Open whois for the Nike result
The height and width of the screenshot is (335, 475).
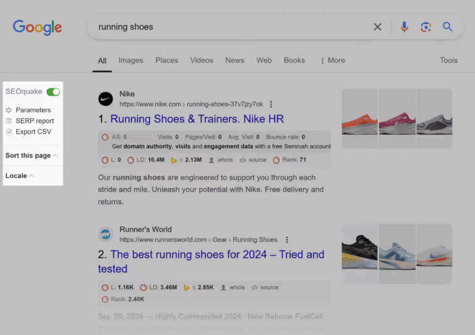tap(221, 160)
